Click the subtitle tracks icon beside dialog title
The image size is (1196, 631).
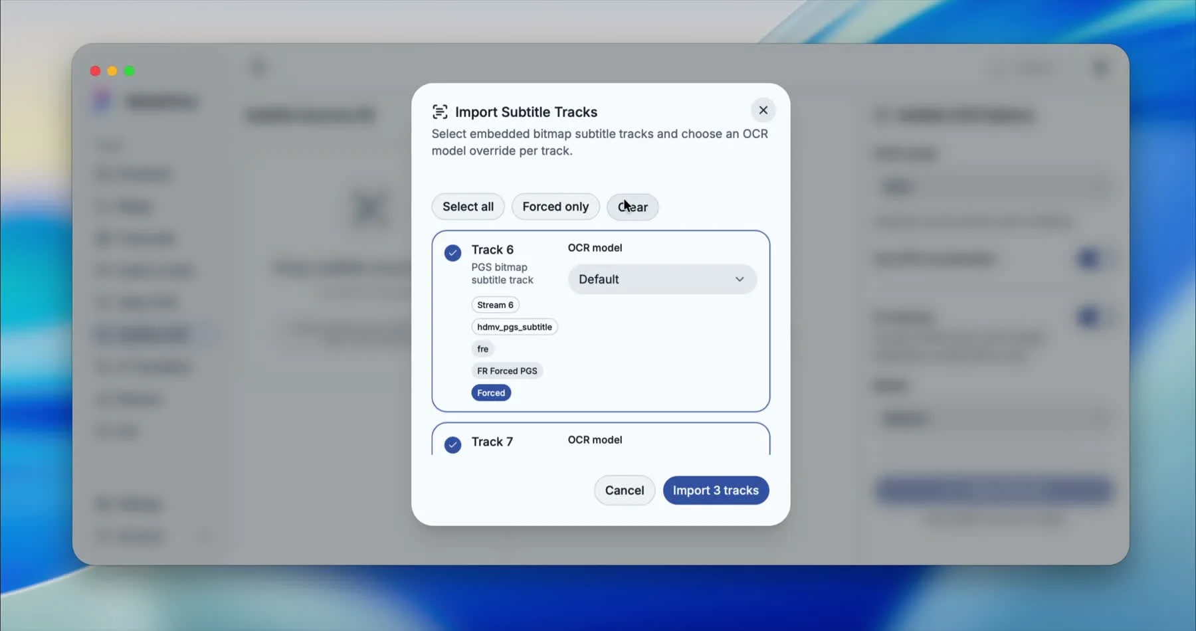440,112
